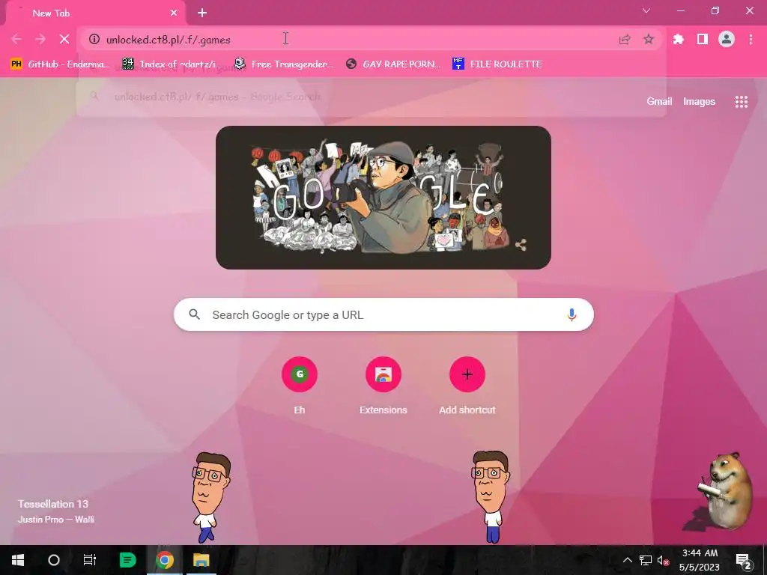Go back to previous page
The width and height of the screenshot is (767, 575).
(16, 39)
